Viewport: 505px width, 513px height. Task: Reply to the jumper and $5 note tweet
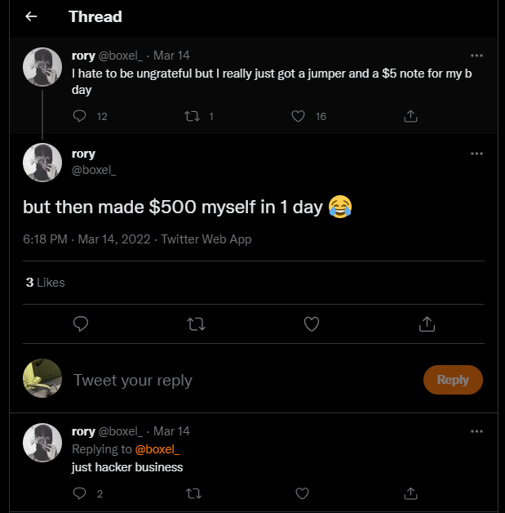click(80, 117)
